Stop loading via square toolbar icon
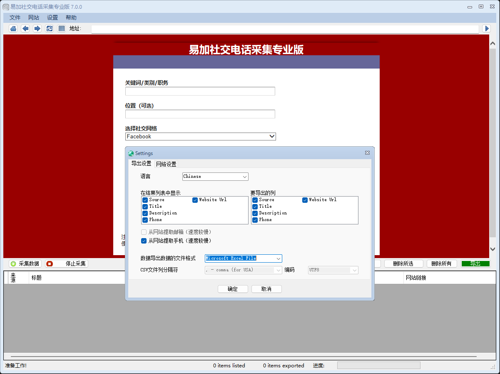500x374 pixels. coord(61,28)
